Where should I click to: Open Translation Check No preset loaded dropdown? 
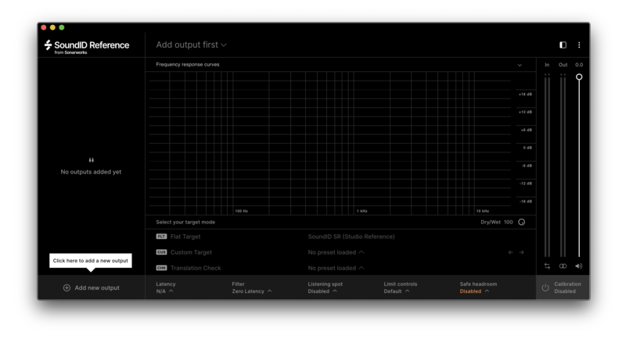tap(336, 268)
